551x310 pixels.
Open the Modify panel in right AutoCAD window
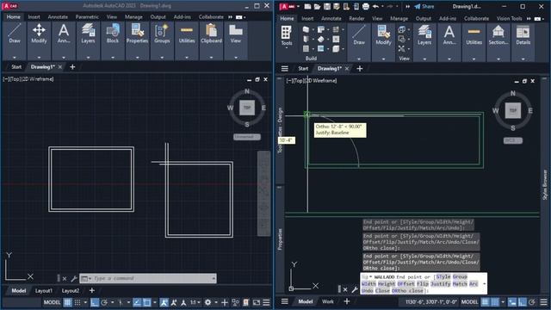(383, 35)
